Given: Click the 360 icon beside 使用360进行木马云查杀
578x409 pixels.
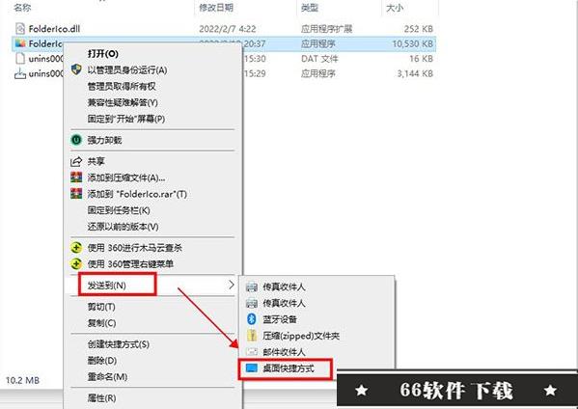Looking at the screenshot, I should [x=76, y=248].
